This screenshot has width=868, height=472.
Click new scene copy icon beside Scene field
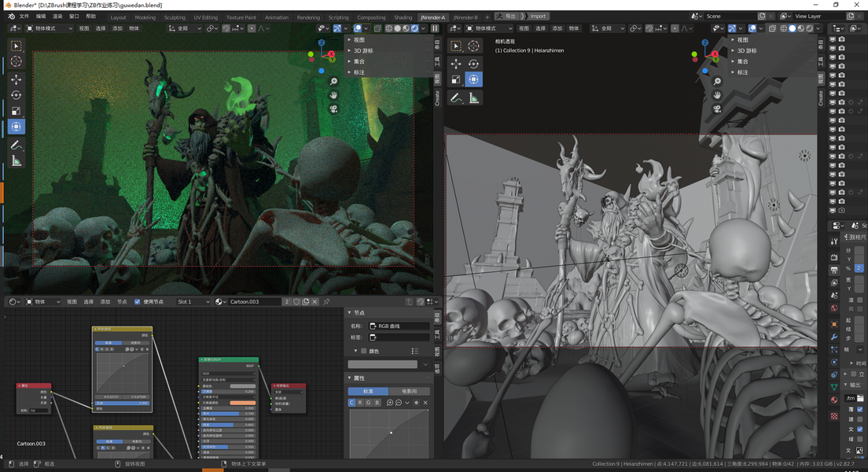[x=762, y=17]
